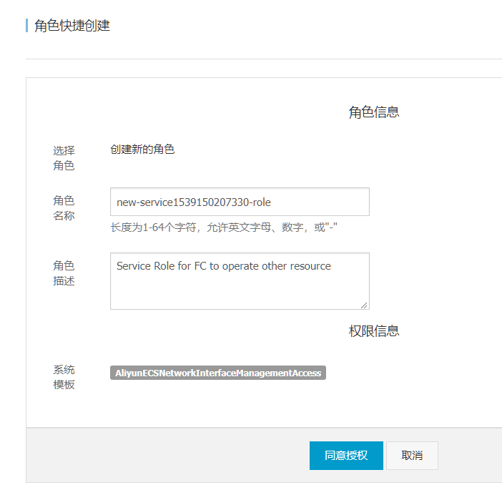
Task: Click the 权限信息 section heading
Action: [x=374, y=330]
